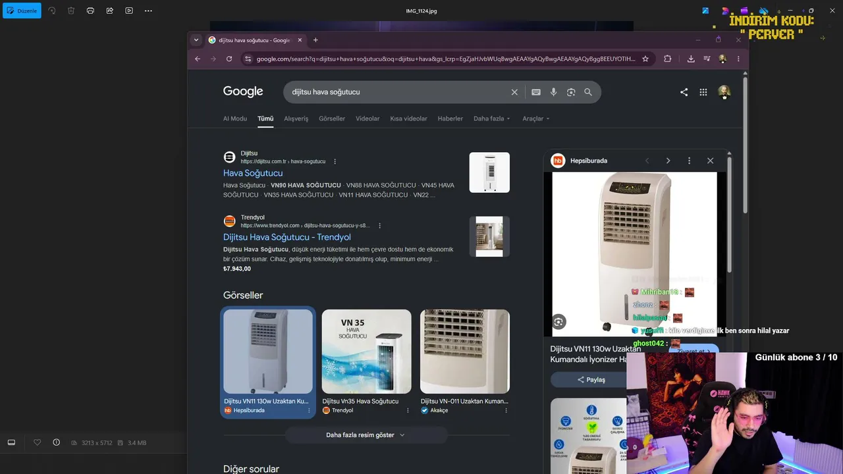This screenshot has height=474, width=843.
Task: Expand Daha fazla resim göster
Action: tap(366, 435)
